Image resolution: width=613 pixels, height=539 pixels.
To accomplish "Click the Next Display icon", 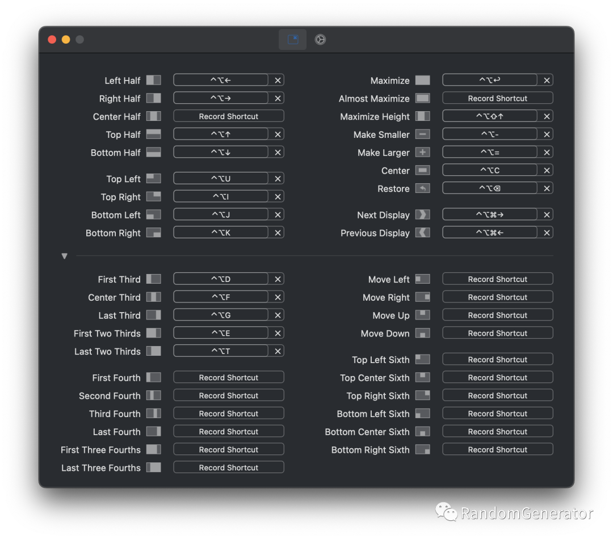I will click(x=423, y=214).
